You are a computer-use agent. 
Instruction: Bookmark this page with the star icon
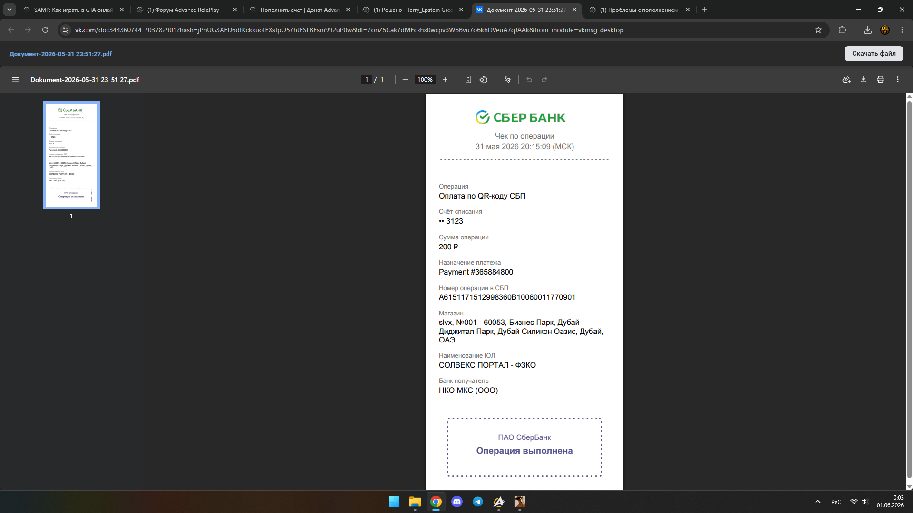click(818, 30)
